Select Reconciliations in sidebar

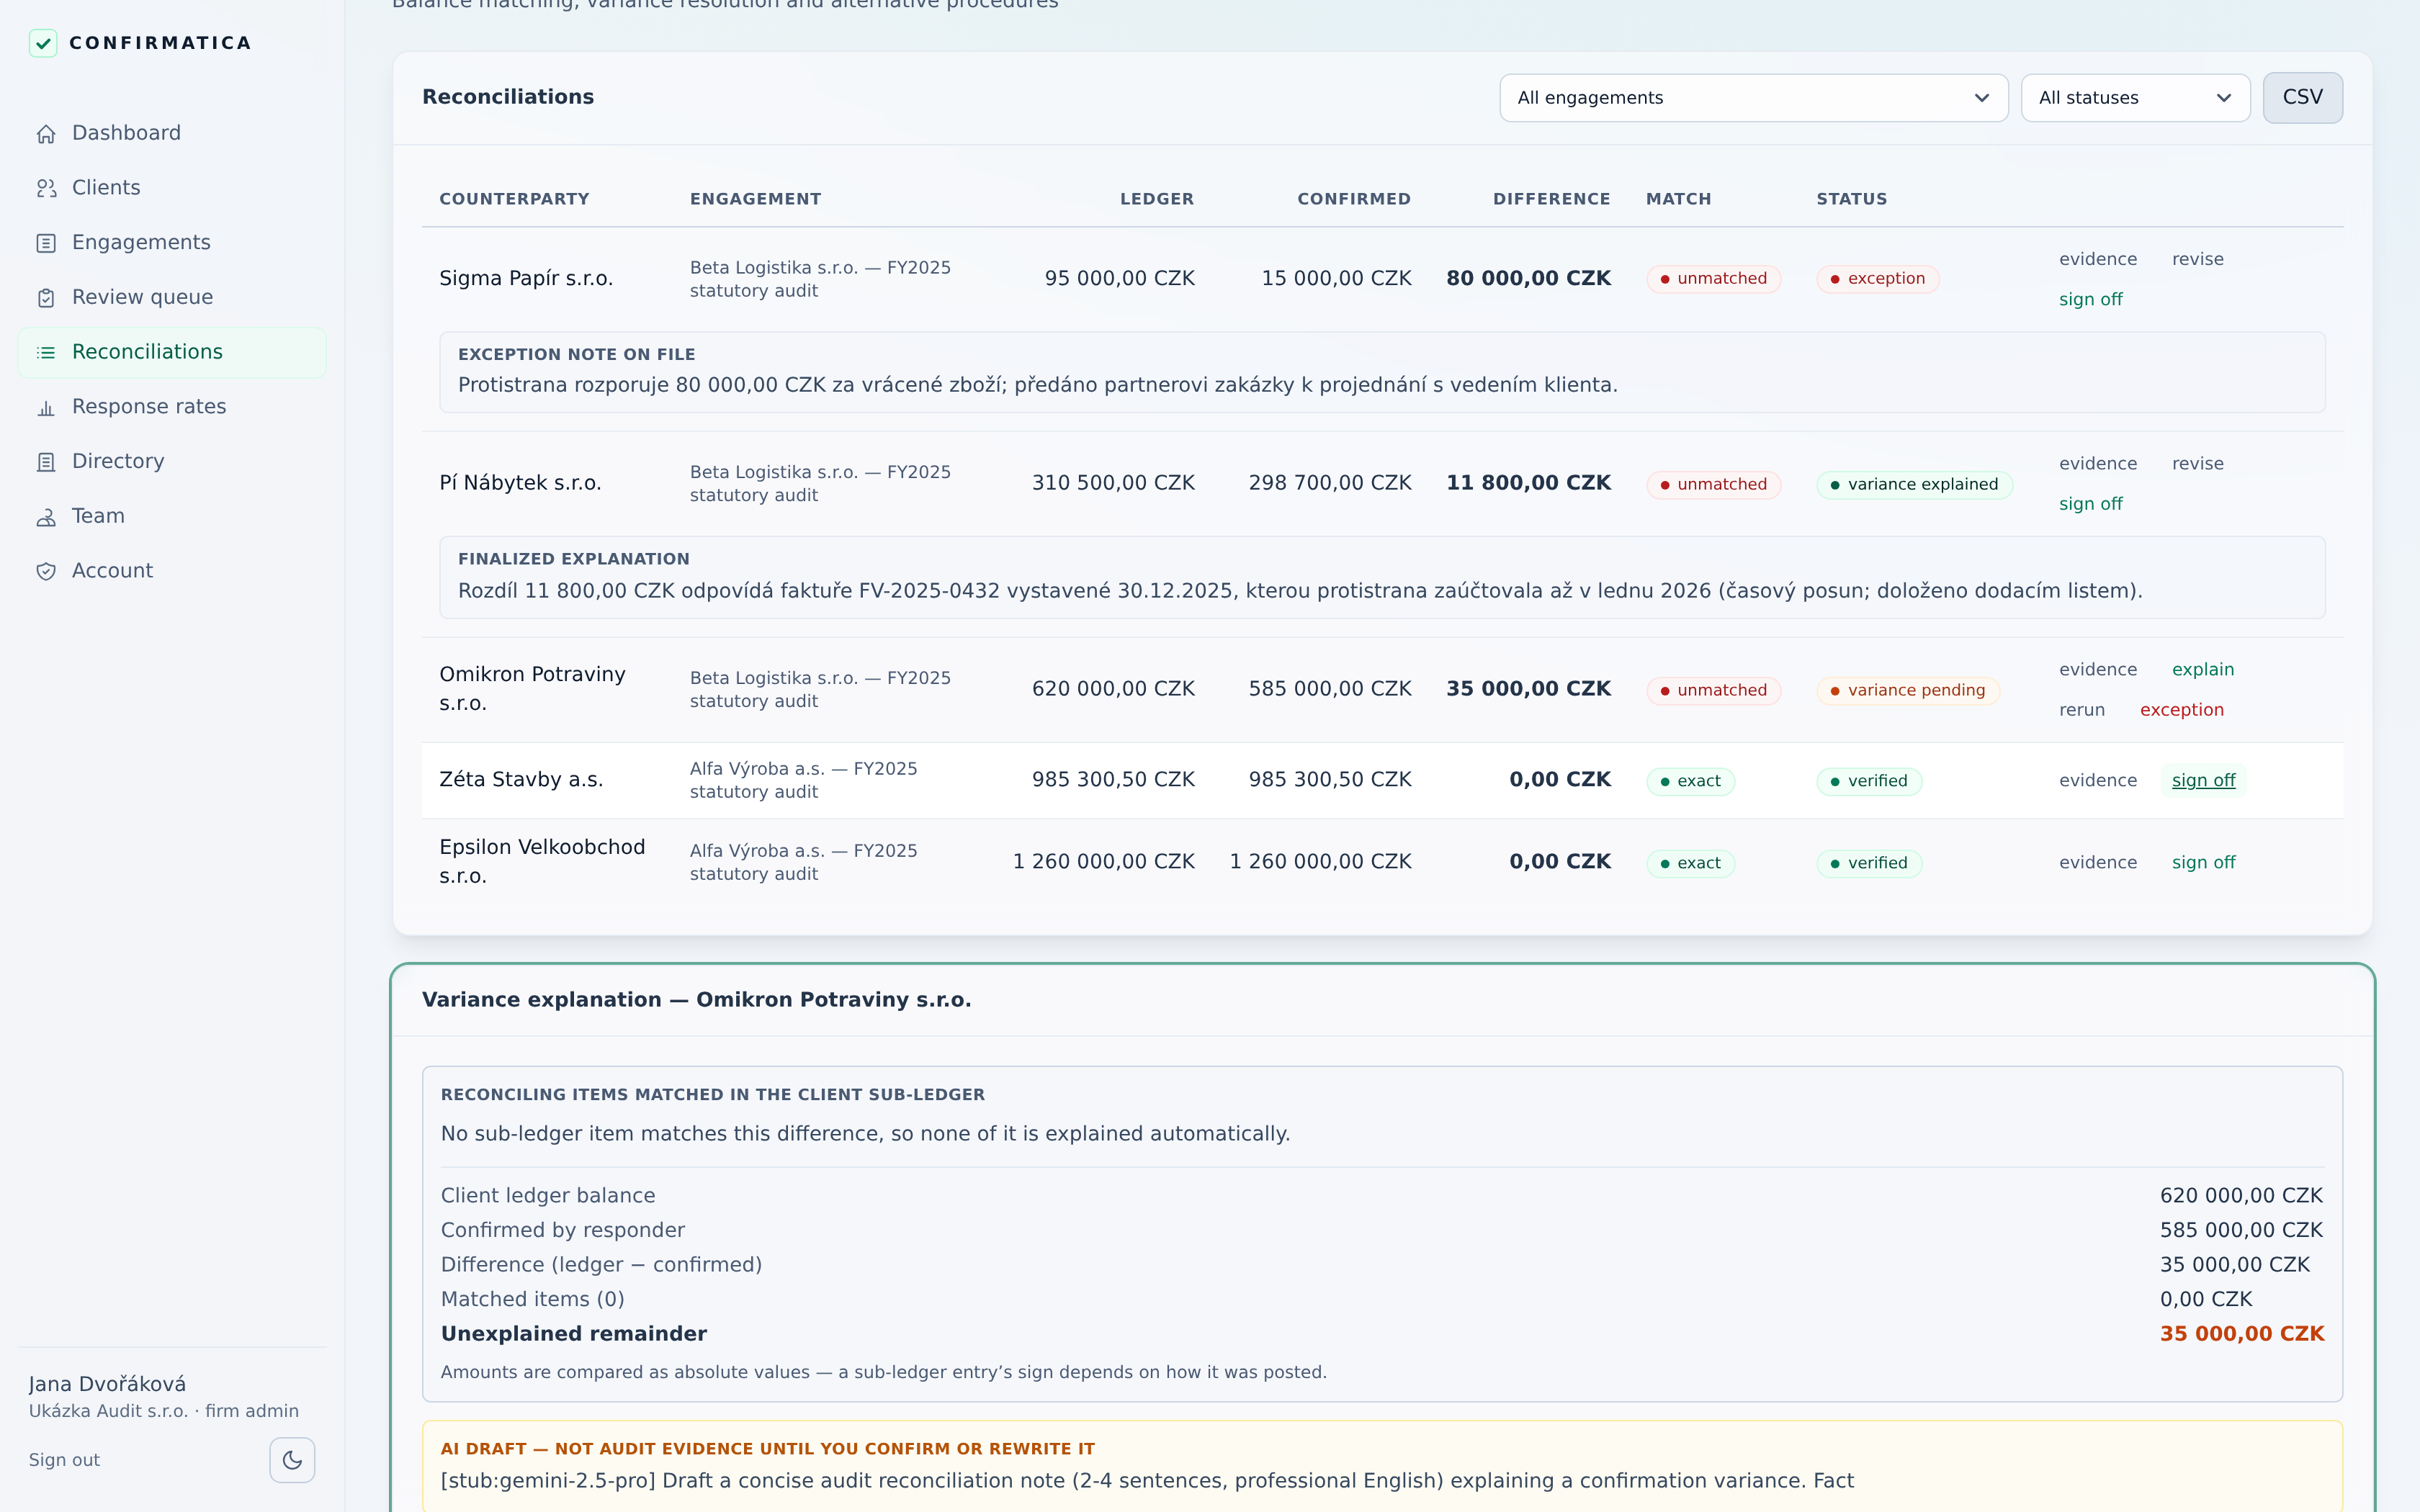(x=172, y=352)
